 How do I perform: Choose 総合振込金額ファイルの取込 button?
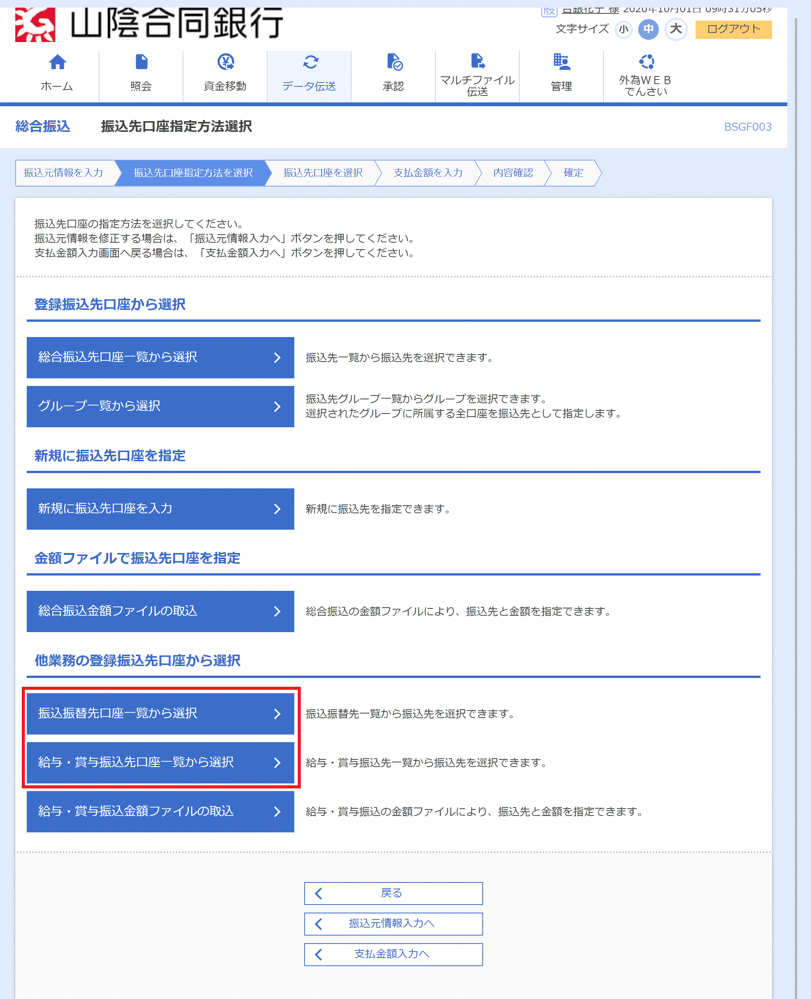pos(160,611)
